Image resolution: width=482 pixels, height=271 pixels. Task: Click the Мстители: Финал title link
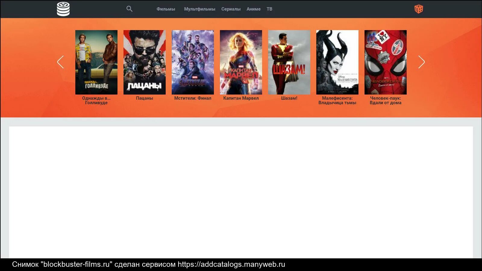(x=193, y=98)
